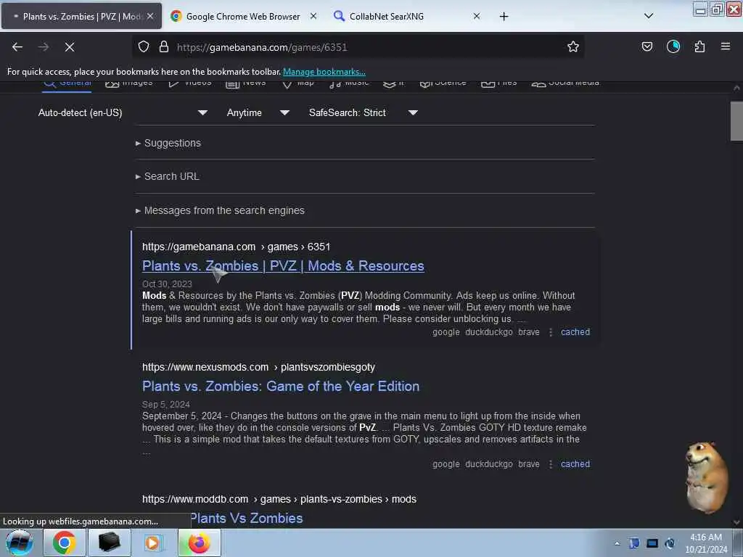Open the power plug tray icon

pos(670,543)
